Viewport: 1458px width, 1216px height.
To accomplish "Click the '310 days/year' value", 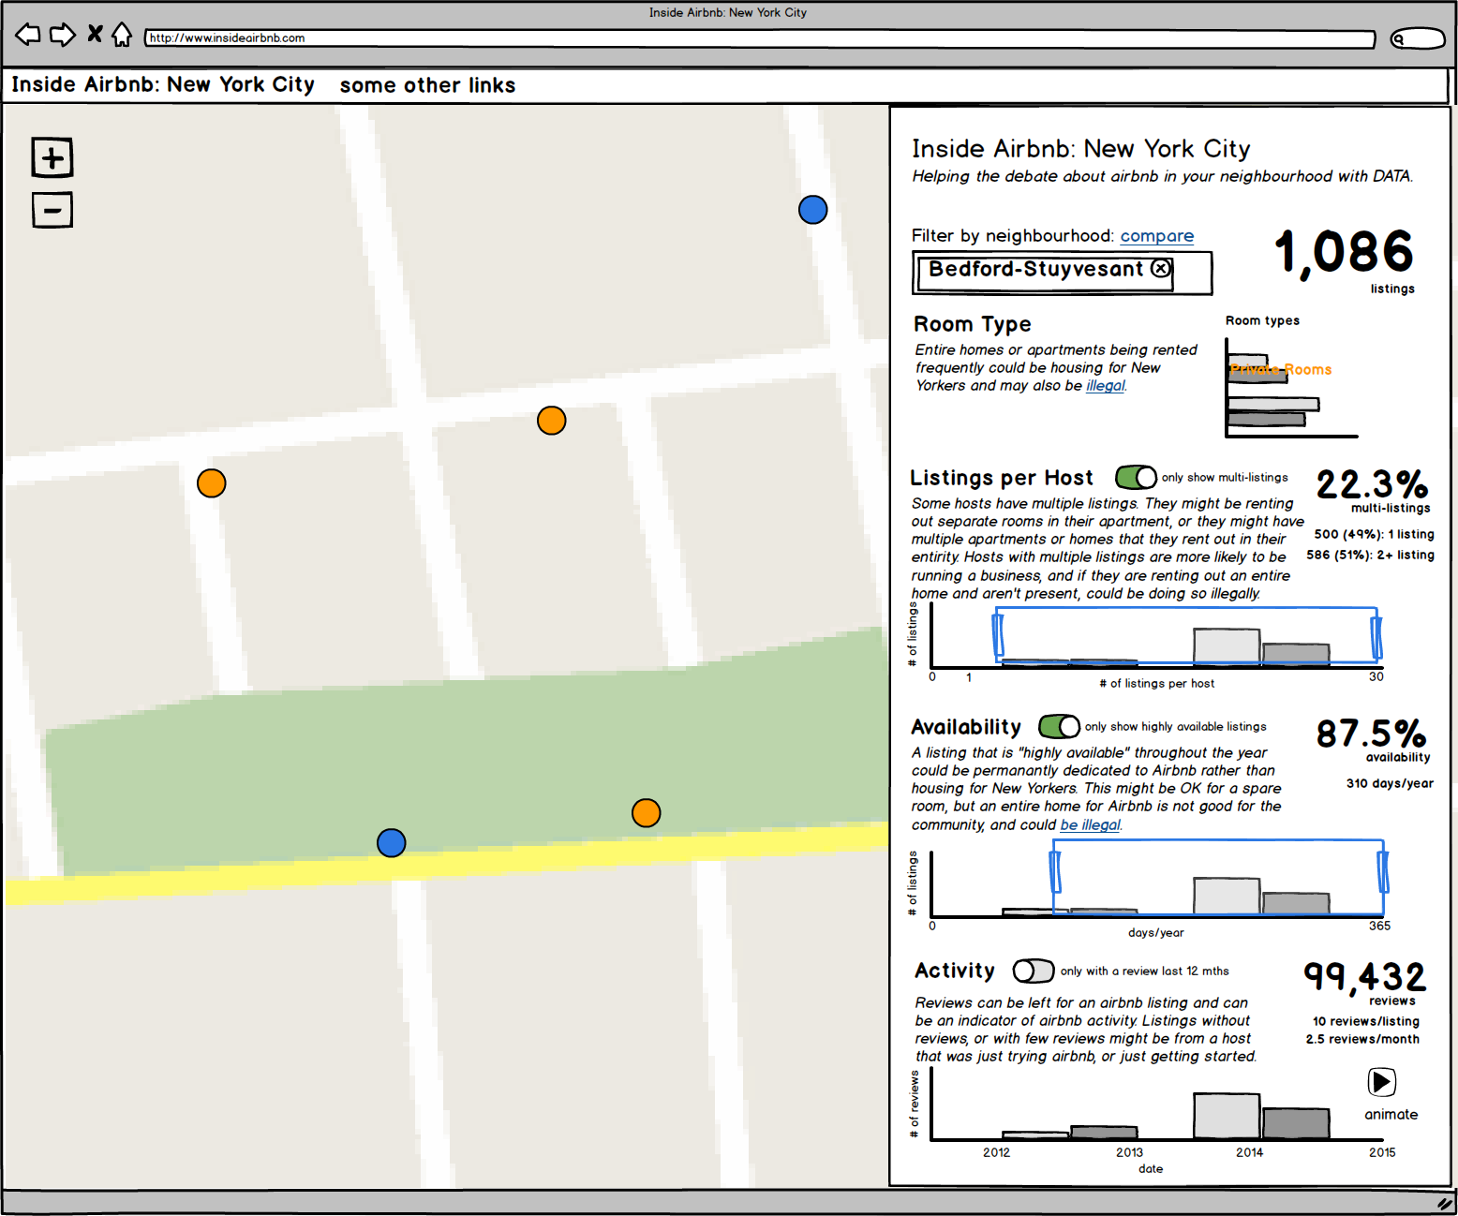I will tap(1390, 784).
